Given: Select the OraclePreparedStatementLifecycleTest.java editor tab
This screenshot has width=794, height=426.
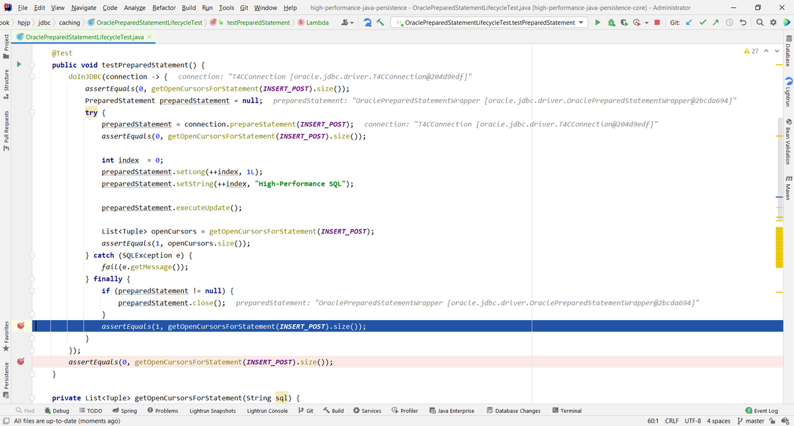Looking at the screenshot, I should (x=83, y=36).
